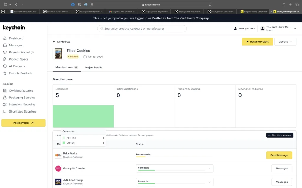Click the Granny Bs Cookies logo
This screenshot has width=302, height=188.
click(x=58, y=168)
